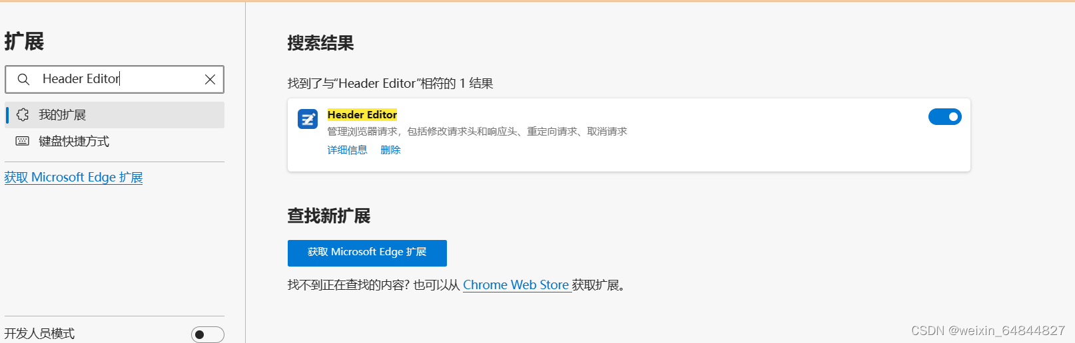Click the 查找新扩展 heading

click(329, 216)
